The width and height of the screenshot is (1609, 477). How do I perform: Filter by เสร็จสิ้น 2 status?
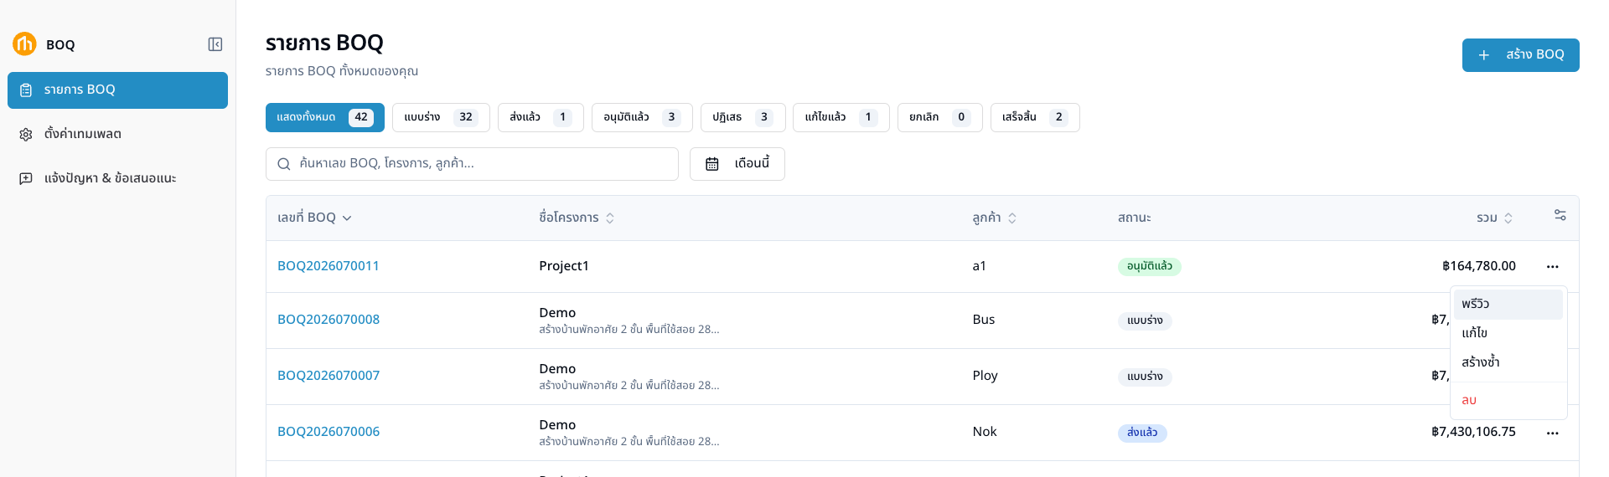[x=1035, y=118]
